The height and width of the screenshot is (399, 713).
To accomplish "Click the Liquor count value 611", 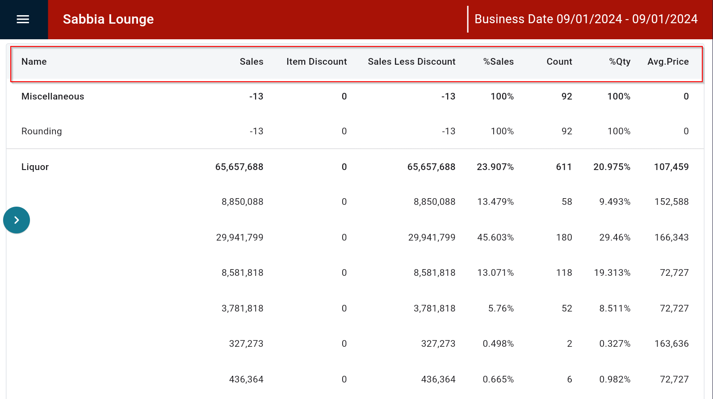I will 564,167.
